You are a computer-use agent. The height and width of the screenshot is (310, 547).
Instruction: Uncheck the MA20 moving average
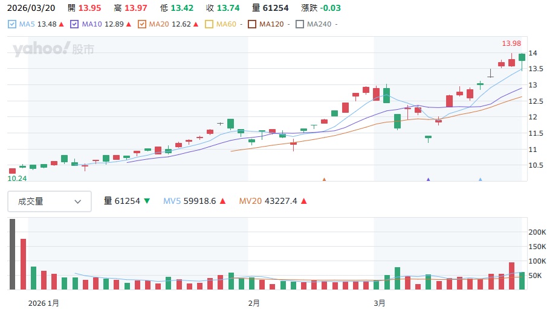[x=142, y=24]
